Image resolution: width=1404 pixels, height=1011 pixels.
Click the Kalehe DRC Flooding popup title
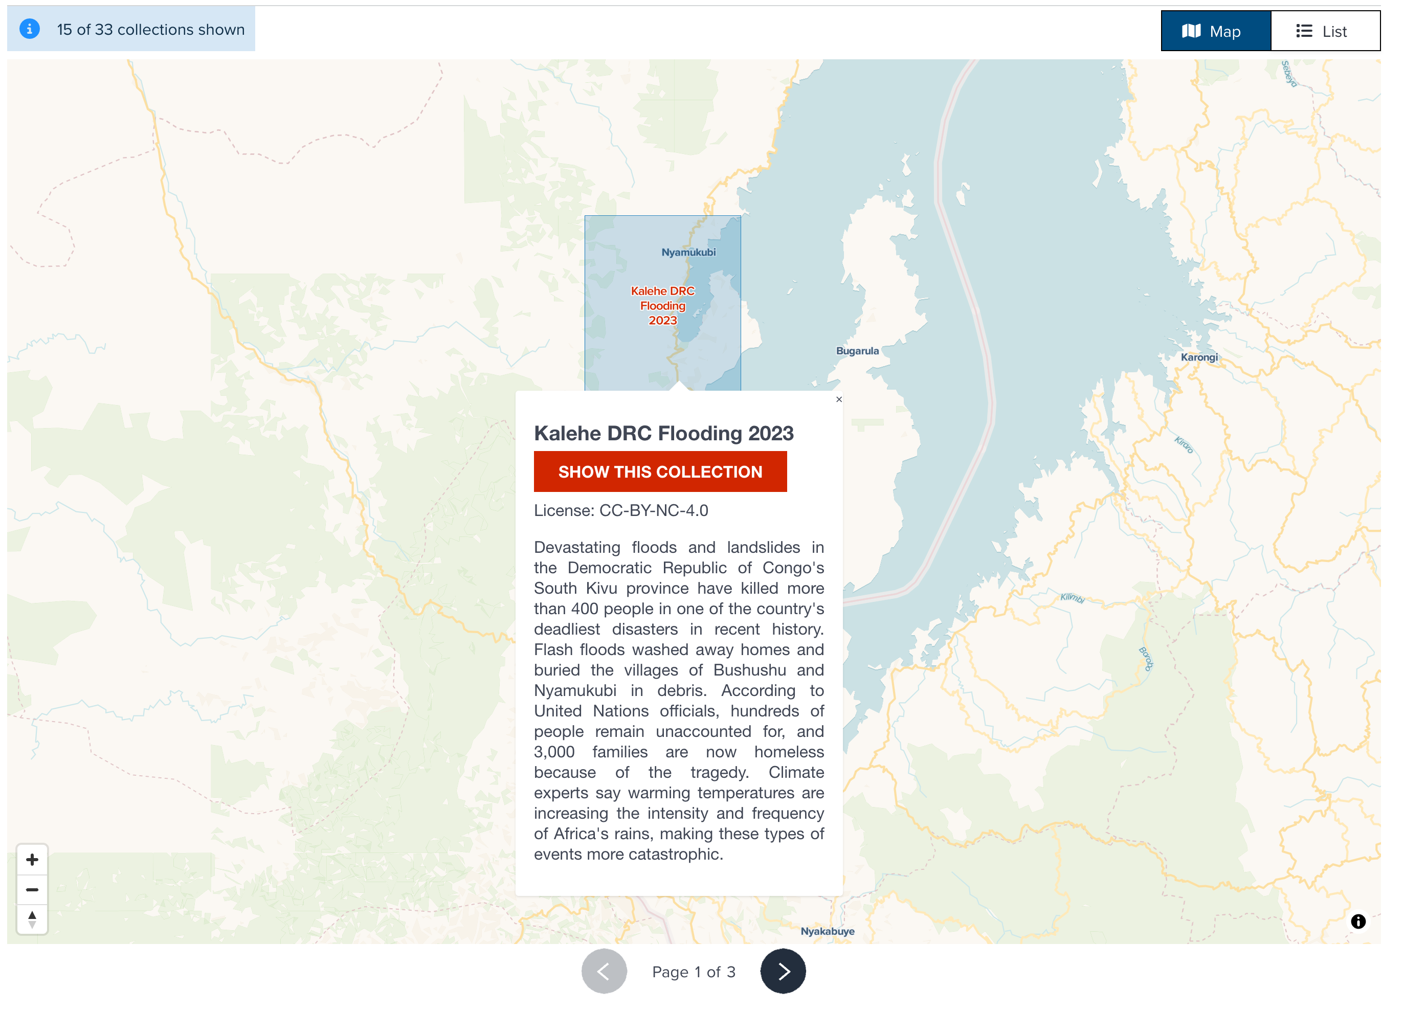coord(663,433)
